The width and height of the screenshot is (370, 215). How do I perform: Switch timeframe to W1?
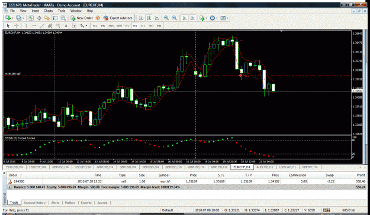[151, 25]
